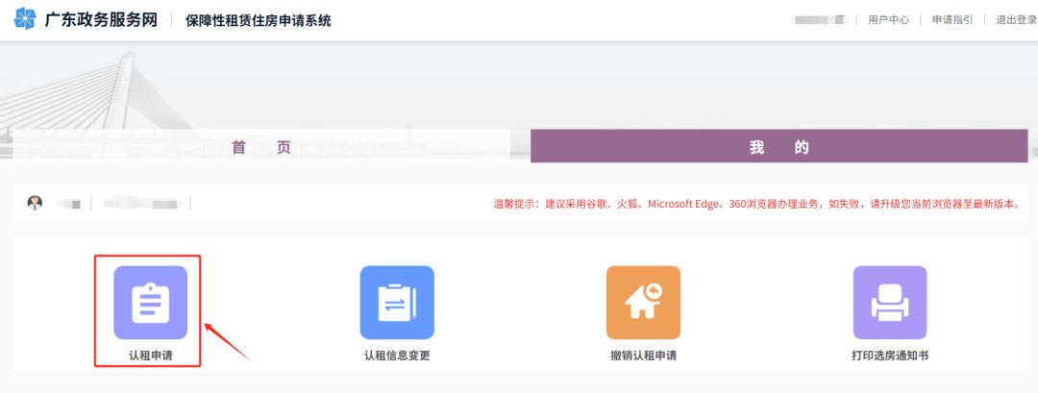Click the blurred username in the header
Image resolution: width=1038 pixels, height=393 pixels.
pyautogui.click(x=821, y=20)
